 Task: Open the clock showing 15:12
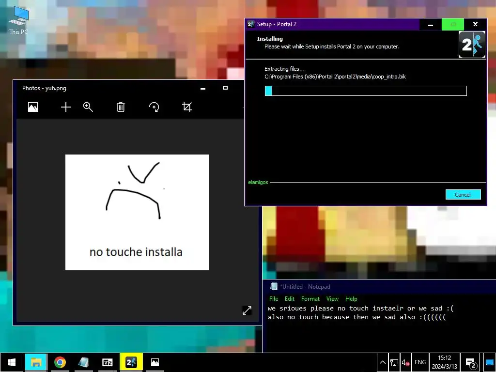(x=445, y=362)
